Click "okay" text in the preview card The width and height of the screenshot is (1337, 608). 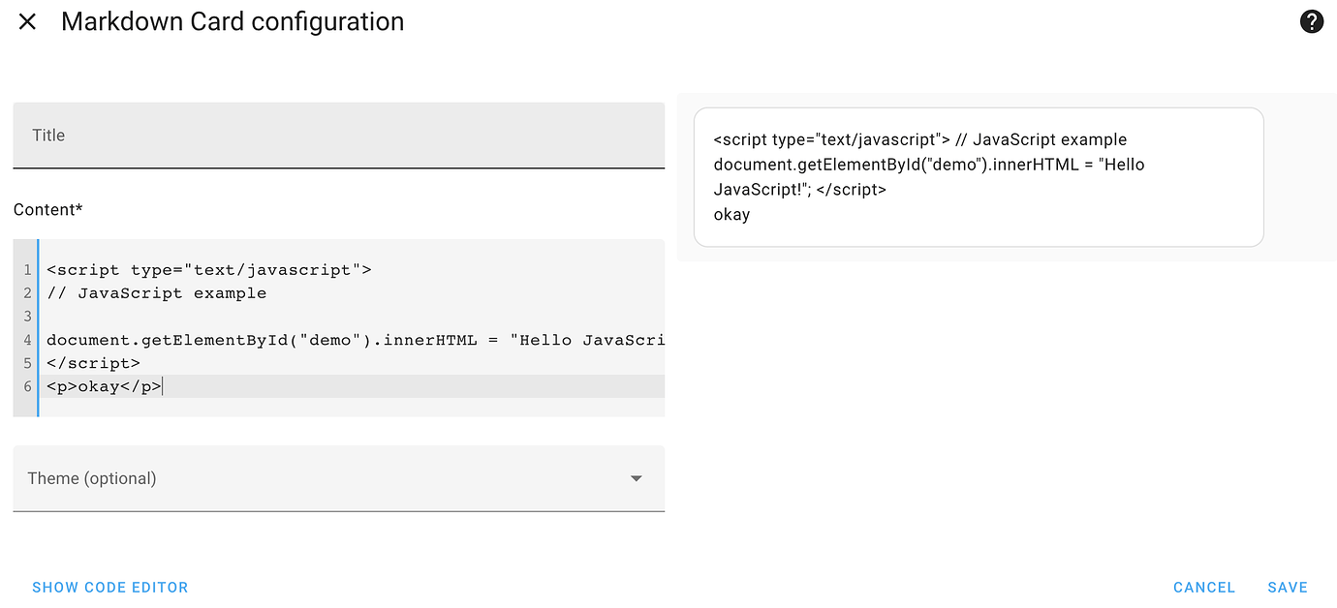[731, 215]
